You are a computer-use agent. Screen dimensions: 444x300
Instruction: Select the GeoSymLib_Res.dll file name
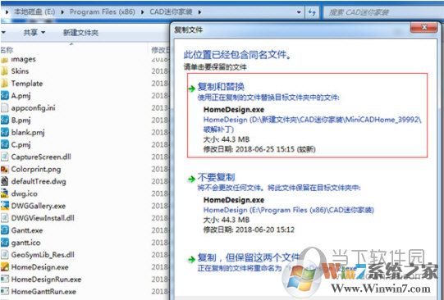coord(43,255)
